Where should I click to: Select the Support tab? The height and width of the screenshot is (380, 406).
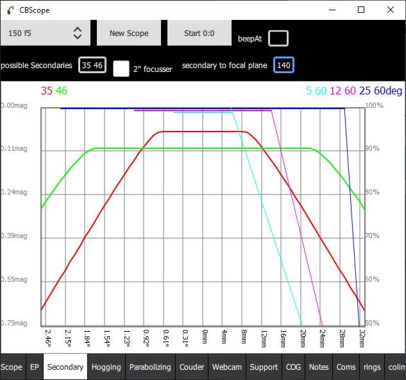(x=264, y=367)
